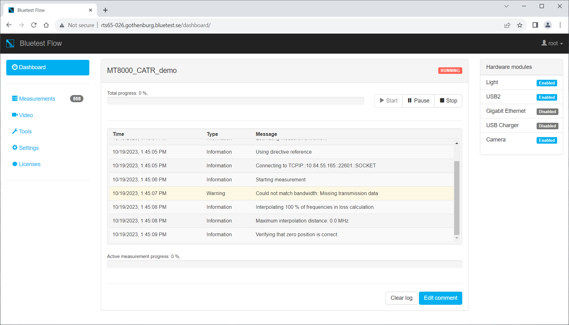This screenshot has height=325, width=569.
Task: Click the log scroll up arrow
Action: (x=457, y=143)
